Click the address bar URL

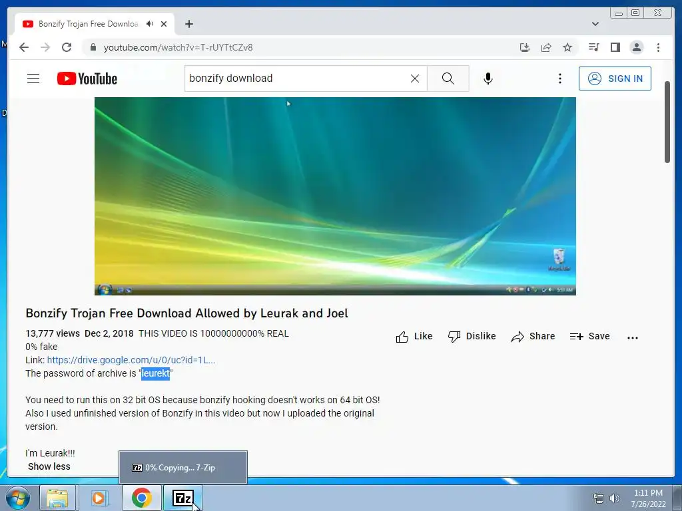pyautogui.click(x=178, y=47)
